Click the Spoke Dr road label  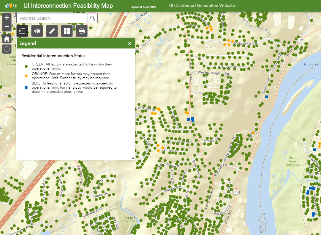pos(229,67)
